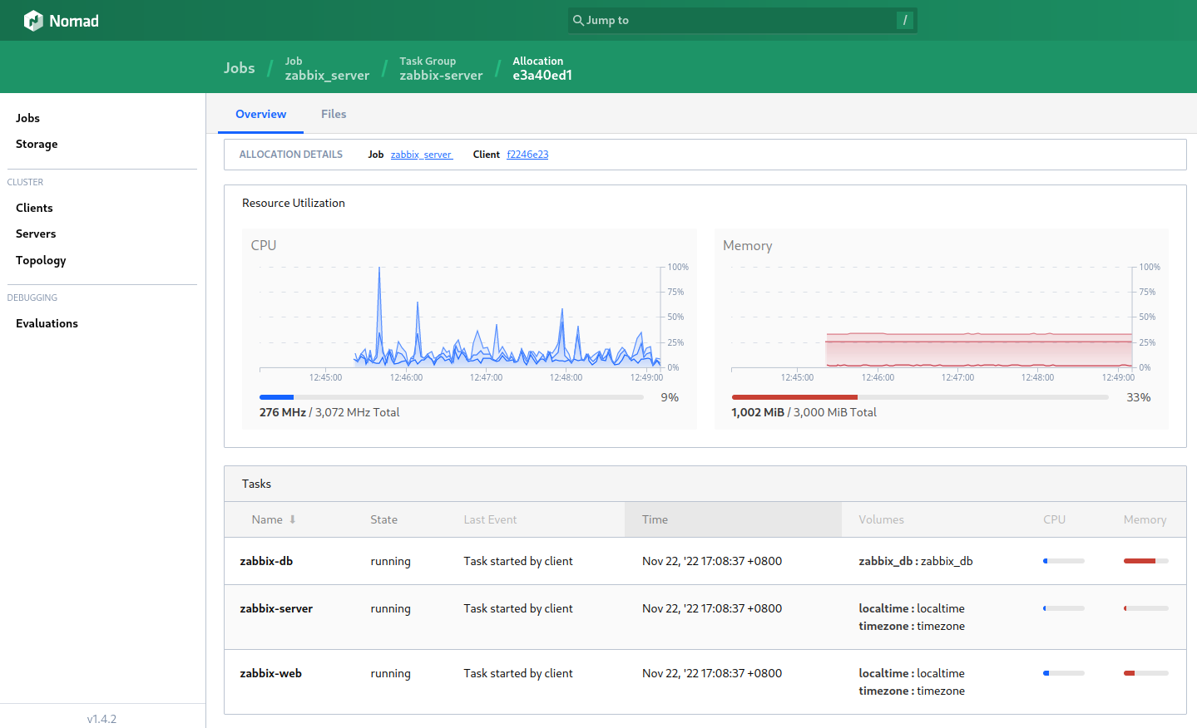The height and width of the screenshot is (728, 1197).
Task: Click zabbix-db CPU usage bar
Action: click(1064, 561)
